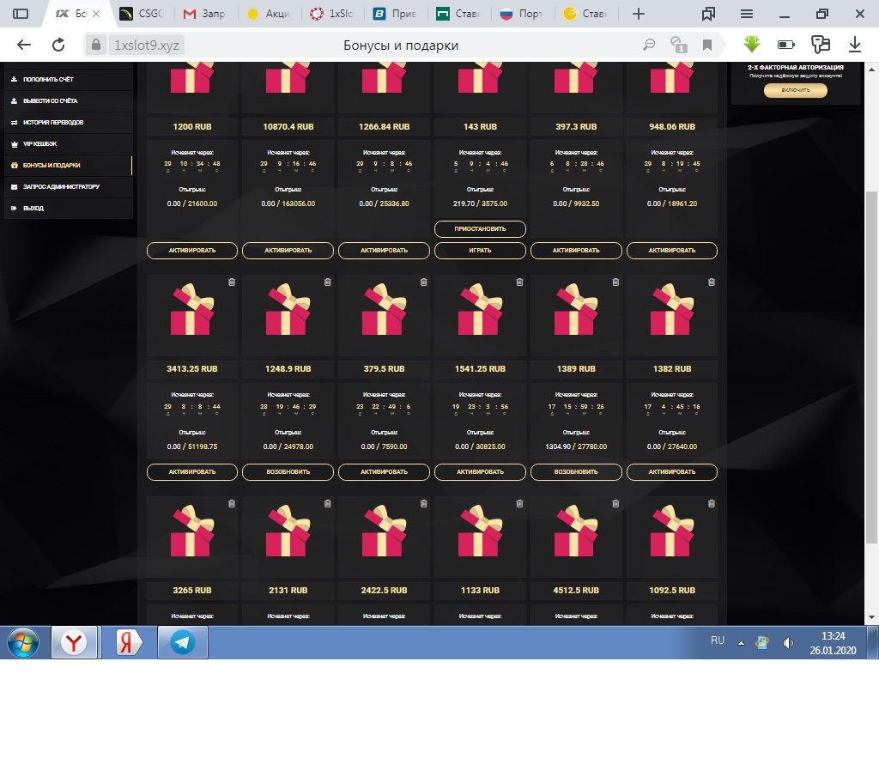Resume the 1248.9 RUB bonus with 'Возобновить'
This screenshot has height=783, width=879.
tap(288, 471)
